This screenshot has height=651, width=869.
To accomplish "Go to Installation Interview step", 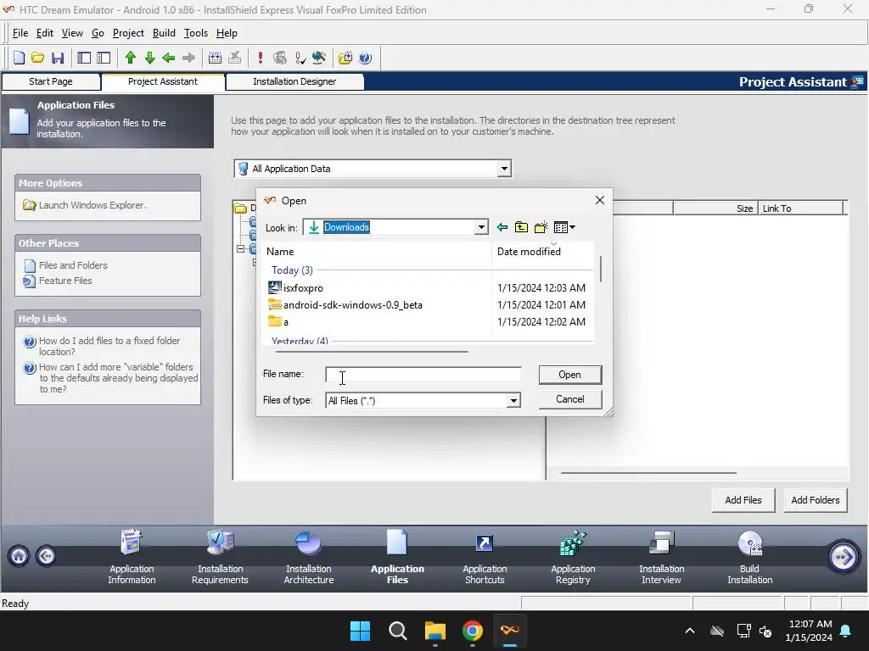I will (661, 557).
